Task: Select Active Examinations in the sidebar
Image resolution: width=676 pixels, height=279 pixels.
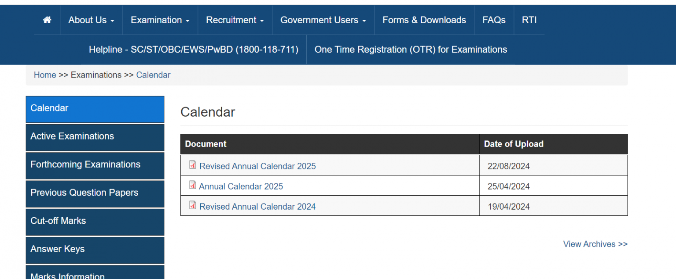Action: point(72,136)
